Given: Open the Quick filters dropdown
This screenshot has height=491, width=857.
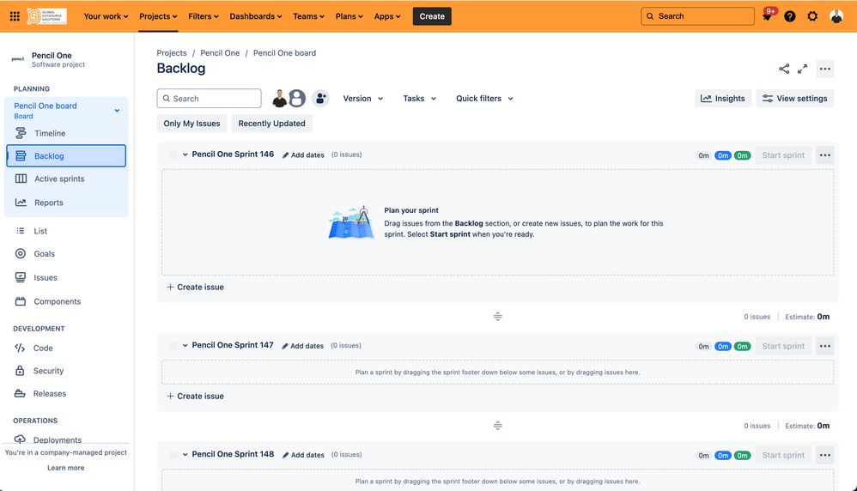Looking at the screenshot, I should pos(485,99).
